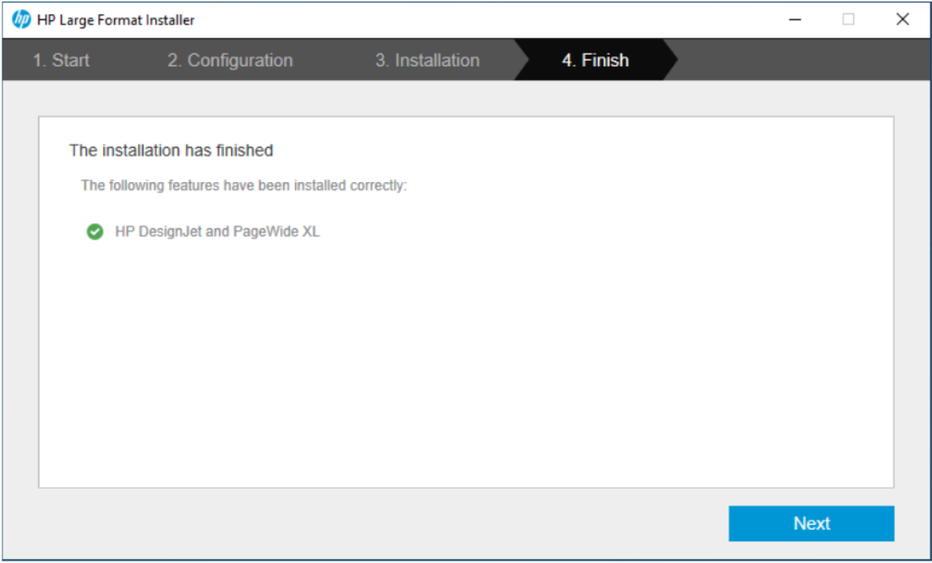Minimize the installer window
The height and width of the screenshot is (563, 932).
tap(794, 20)
